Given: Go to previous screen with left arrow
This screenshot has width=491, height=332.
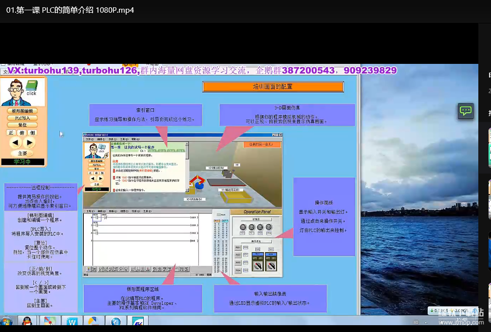Looking at the screenshot, I should pyautogui.click(x=16, y=143).
